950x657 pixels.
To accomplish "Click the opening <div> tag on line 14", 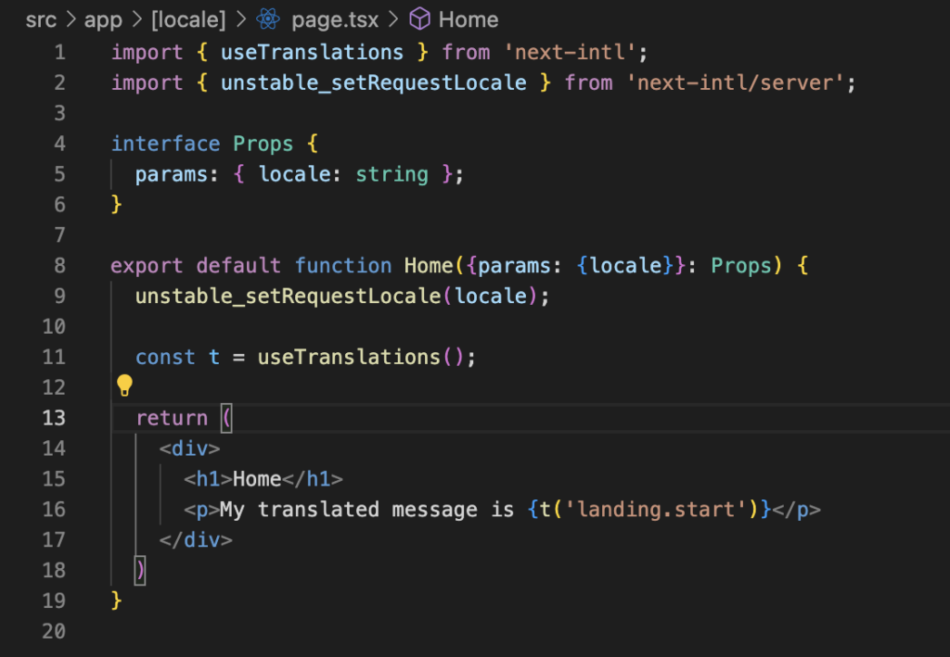I will [189, 449].
